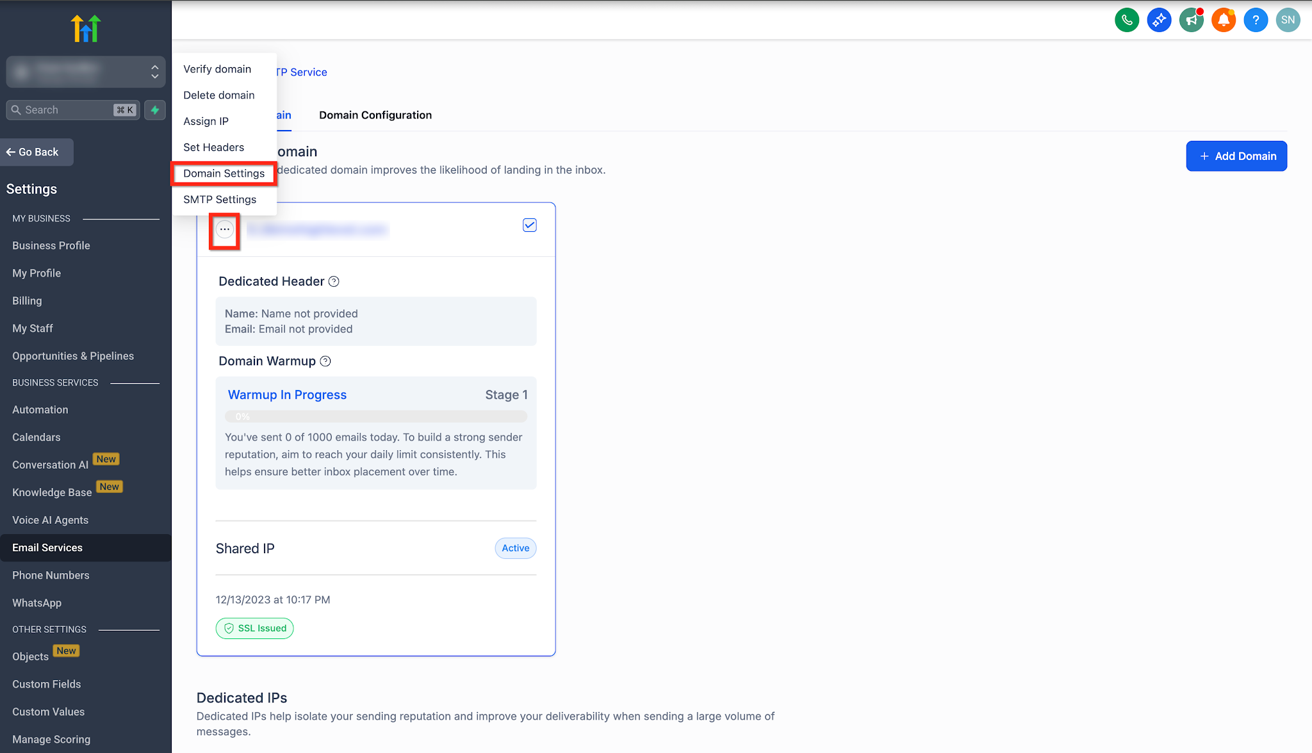Open the megaphone announcements icon
The height and width of the screenshot is (753, 1312).
click(x=1192, y=20)
